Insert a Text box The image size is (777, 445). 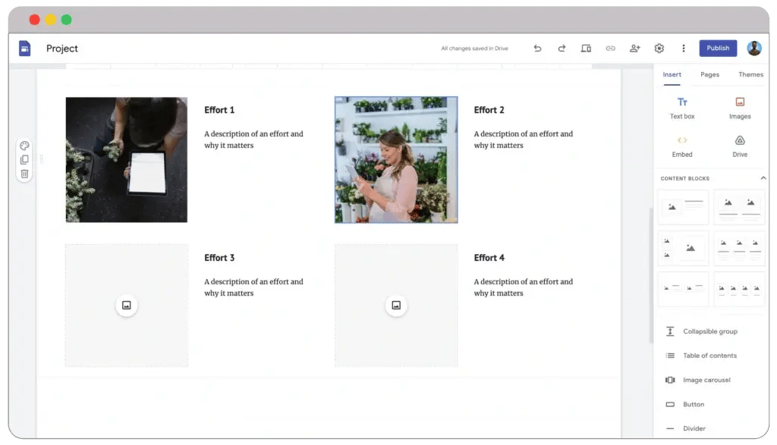click(x=682, y=108)
